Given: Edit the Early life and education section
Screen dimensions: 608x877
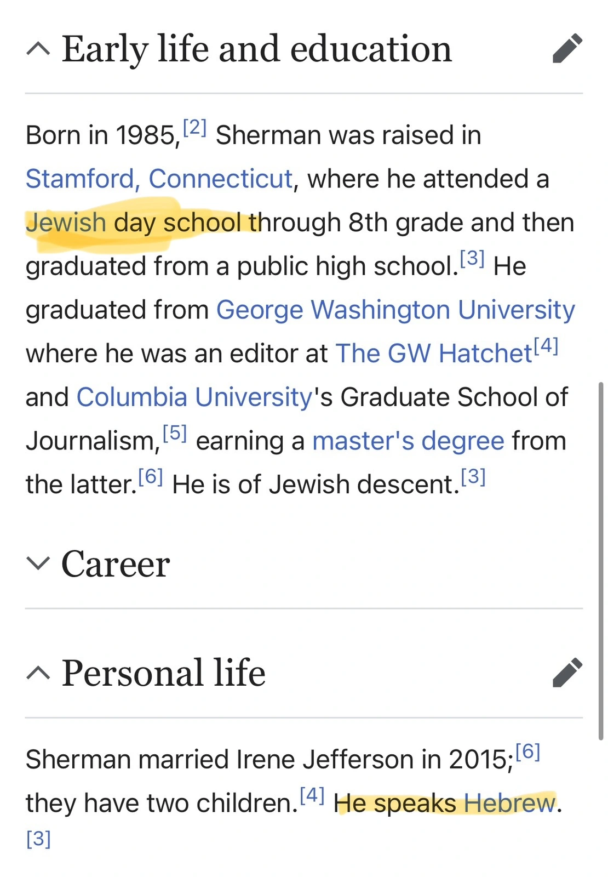Looking at the screenshot, I should pos(567,48).
